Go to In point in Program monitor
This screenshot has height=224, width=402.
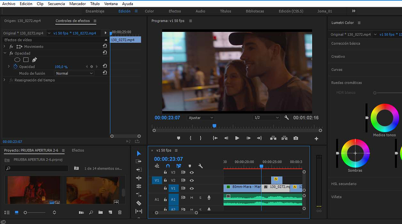215,138
